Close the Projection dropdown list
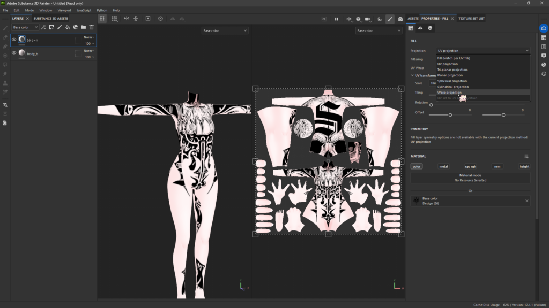The image size is (549, 308). click(x=483, y=51)
